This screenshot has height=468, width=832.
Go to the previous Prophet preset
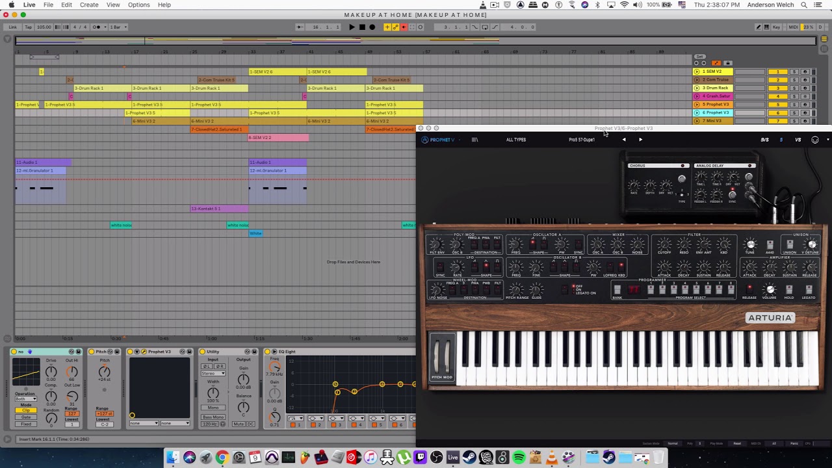624,139
